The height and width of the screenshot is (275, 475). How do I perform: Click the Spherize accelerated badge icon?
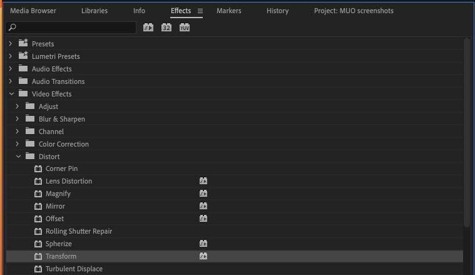[x=203, y=244]
